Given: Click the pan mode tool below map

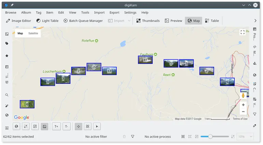Looking at the screenshot, I should (x=78, y=126).
